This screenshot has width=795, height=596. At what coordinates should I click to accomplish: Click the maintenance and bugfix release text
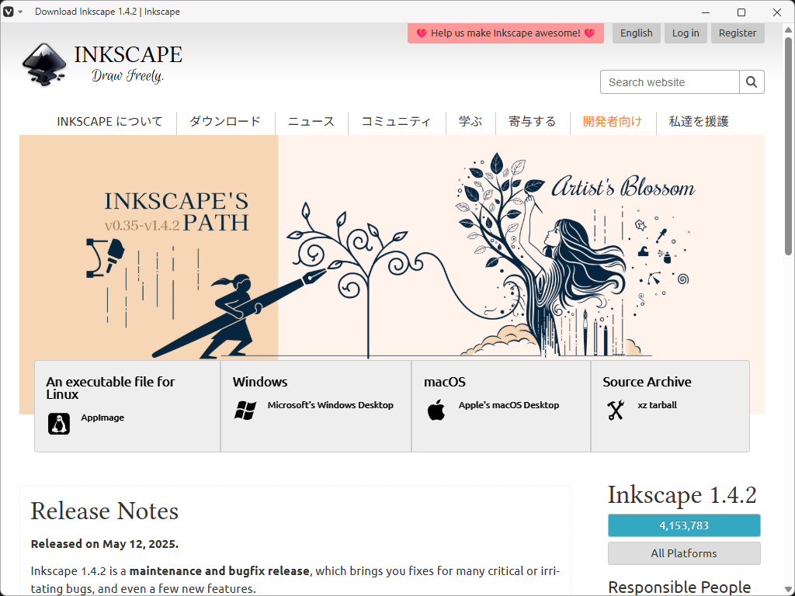coord(219,571)
